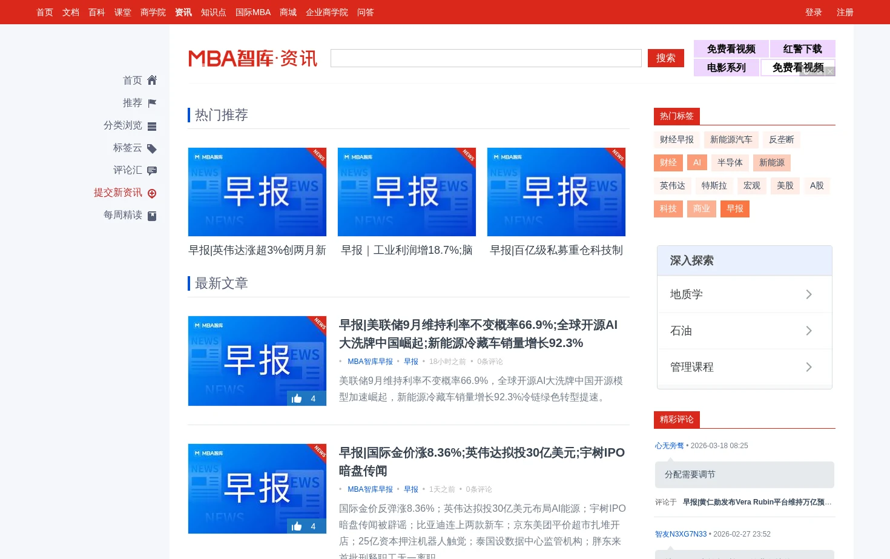Select the orange 早报 tag
This screenshot has width=890, height=559.
(735, 209)
